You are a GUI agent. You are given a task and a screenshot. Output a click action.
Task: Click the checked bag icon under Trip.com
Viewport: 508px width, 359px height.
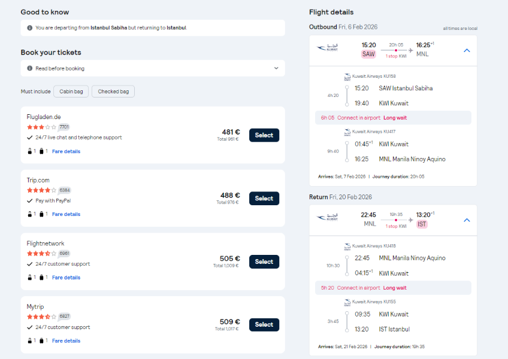[41, 214]
